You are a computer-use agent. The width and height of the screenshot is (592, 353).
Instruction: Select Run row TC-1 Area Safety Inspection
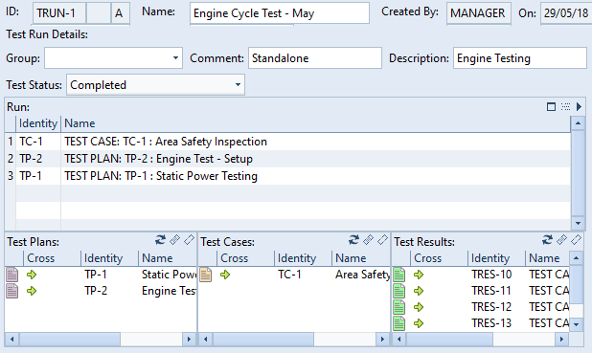point(287,142)
